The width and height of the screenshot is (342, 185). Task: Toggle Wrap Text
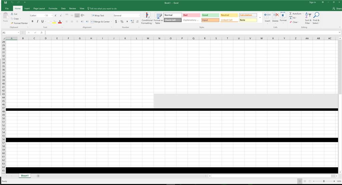coord(98,15)
